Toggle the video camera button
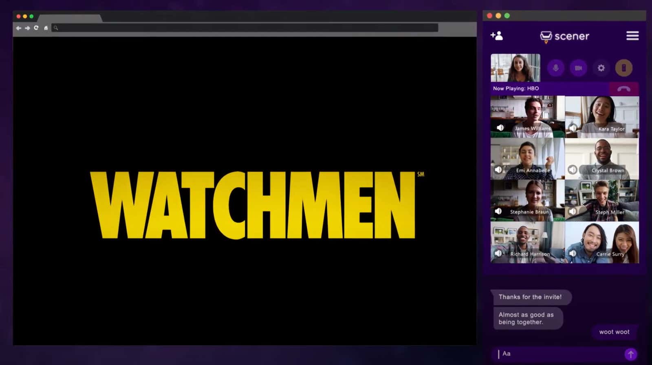Image resolution: width=652 pixels, height=365 pixels. pyautogui.click(x=578, y=68)
